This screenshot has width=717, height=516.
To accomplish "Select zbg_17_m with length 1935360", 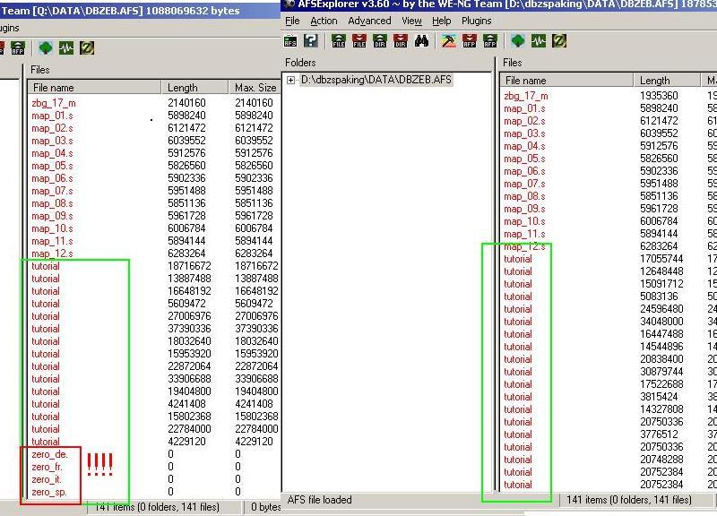I will [x=525, y=96].
